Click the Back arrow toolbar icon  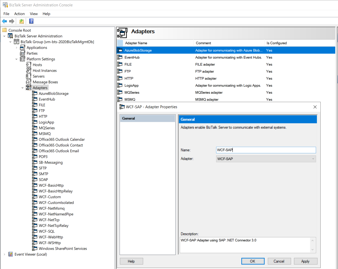click(x=4, y=21)
